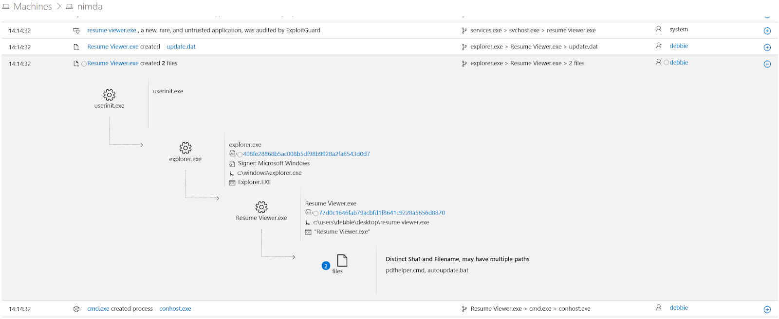The image size is (779, 319).
Task: Select circle beside Resume Viewer.exe SHA1 hash
Action: pos(316,213)
